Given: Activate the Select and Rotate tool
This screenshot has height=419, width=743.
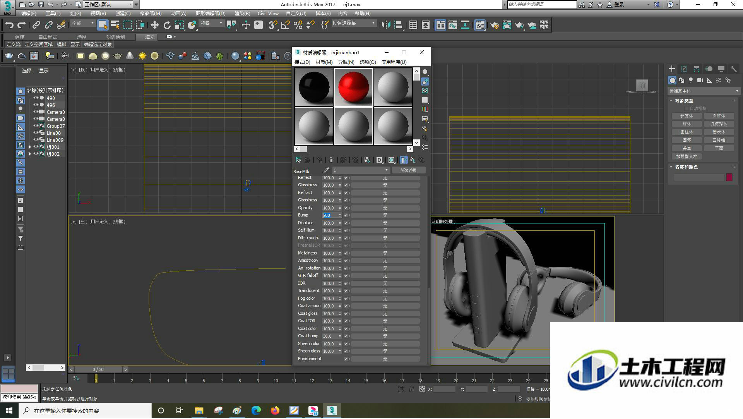Looking at the screenshot, I should point(167,25).
